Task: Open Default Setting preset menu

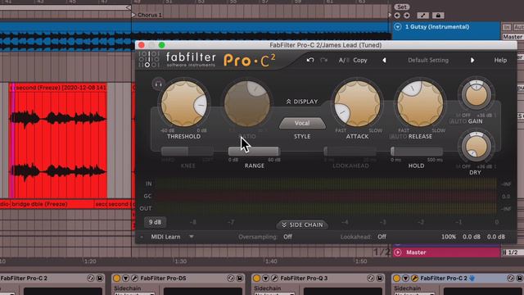Action: coord(428,60)
